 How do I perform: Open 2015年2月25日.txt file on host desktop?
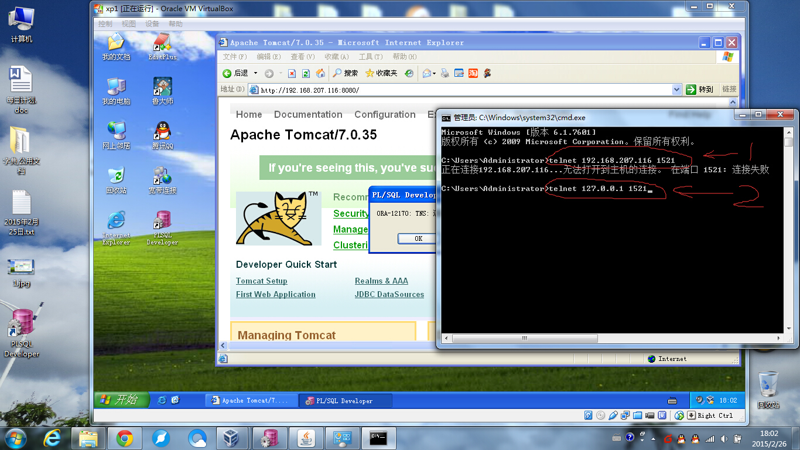click(21, 212)
